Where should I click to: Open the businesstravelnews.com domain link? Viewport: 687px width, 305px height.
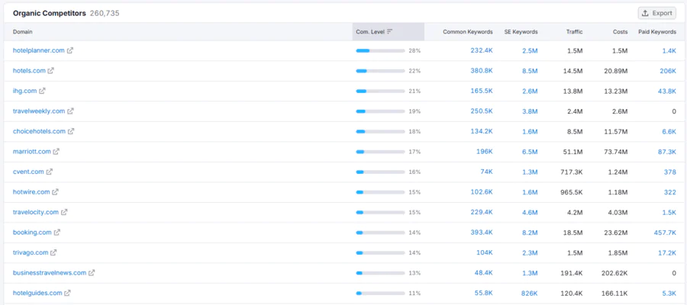(x=50, y=273)
